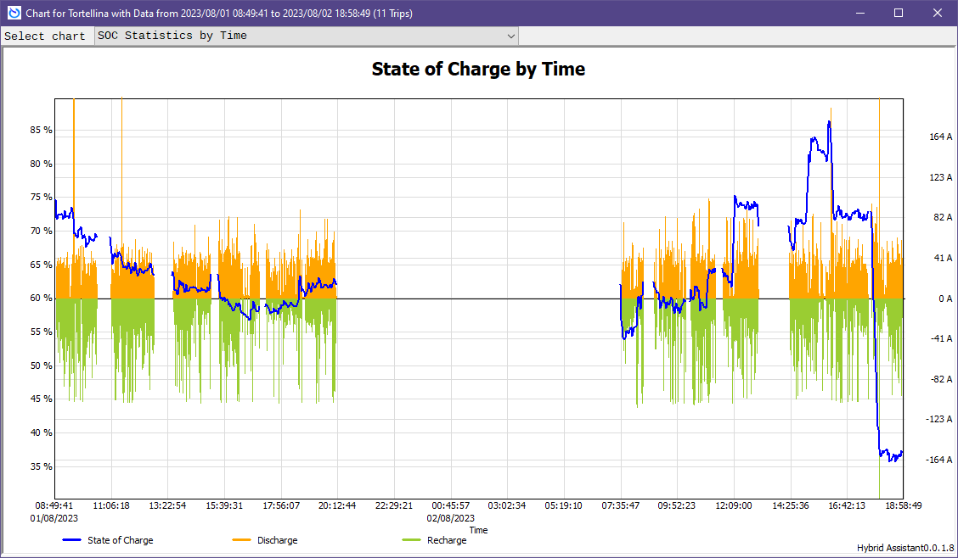Click the 123 A right axis label
This screenshot has height=558, width=958.
point(940,177)
